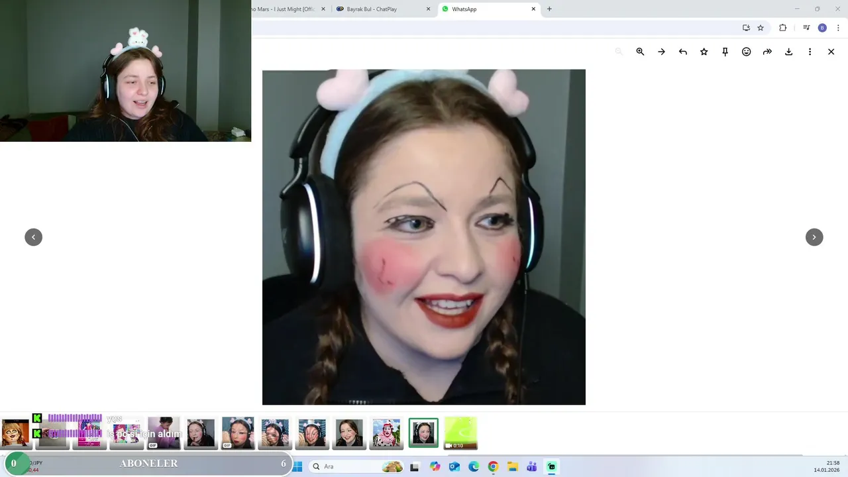Close the Bayrak Bul - ChatPlay tab
Image resolution: width=848 pixels, height=477 pixels.
pyautogui.click(x=428, y=9)
